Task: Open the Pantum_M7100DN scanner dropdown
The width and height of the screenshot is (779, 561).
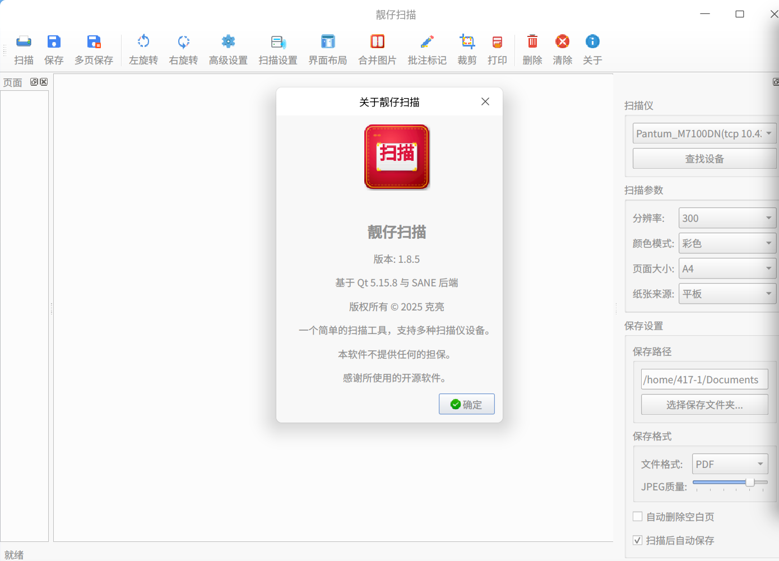Action: click(704, 133)
